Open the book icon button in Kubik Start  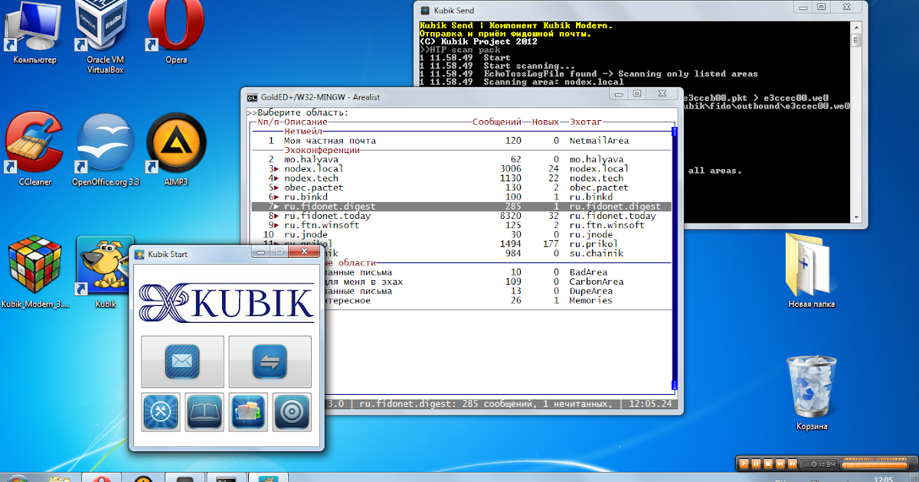pos(204,412)
